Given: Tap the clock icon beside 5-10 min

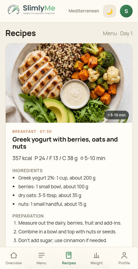Looking at the screenshot, I should (x=82, y=158).
